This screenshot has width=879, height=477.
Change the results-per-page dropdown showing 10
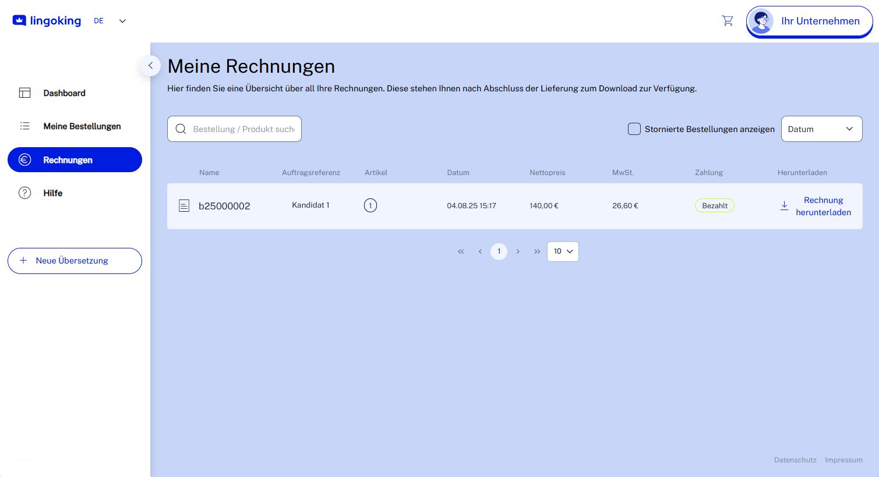563,251
